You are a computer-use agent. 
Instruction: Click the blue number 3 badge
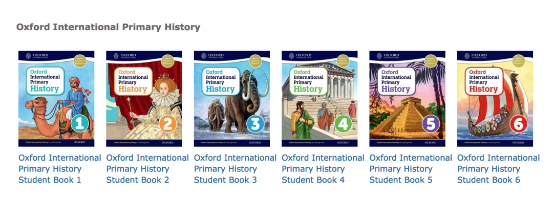point(255,124)
